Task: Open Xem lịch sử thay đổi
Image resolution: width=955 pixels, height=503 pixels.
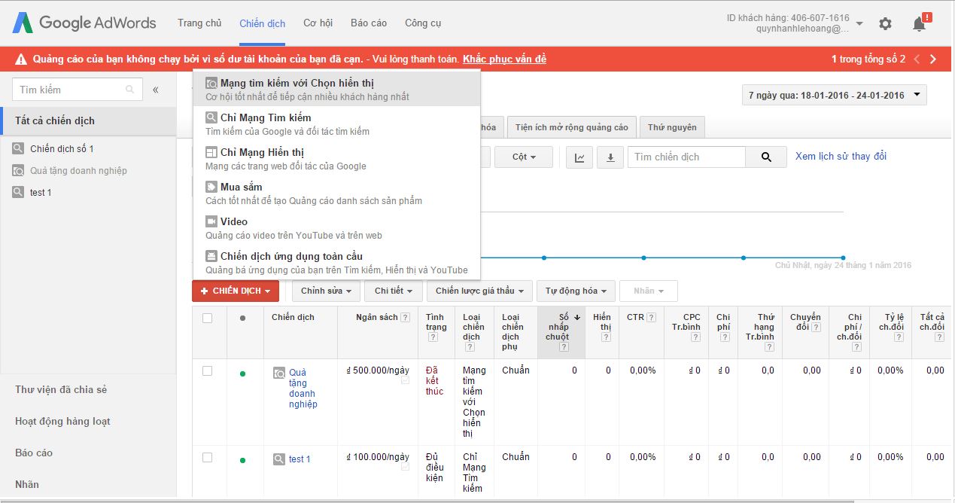Action: click(x=841, y=156)
